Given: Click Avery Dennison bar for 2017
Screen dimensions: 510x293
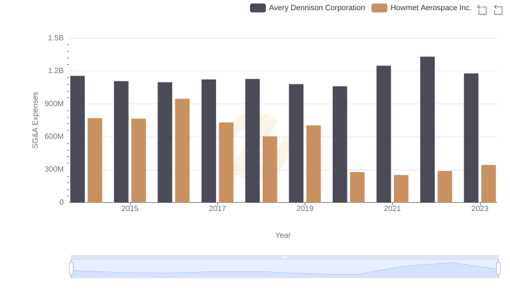Looking at the screenshot, I should (x=208, y=141).
